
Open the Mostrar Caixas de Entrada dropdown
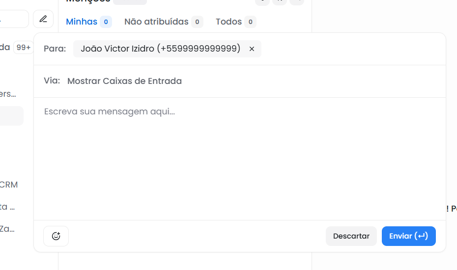tap(124, 81)
